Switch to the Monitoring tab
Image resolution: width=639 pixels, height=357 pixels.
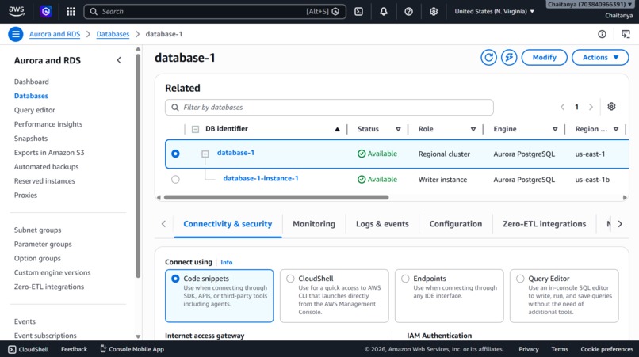point(314,224)
